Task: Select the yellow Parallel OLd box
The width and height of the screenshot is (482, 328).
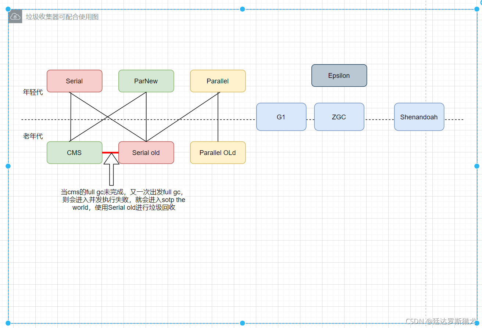Action: (218, 152)
